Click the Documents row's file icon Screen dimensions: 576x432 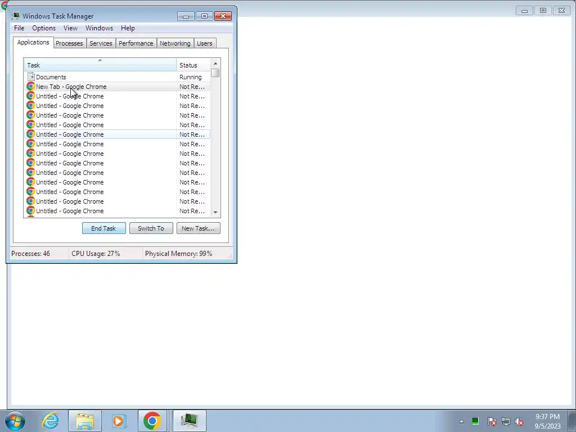coord(31,76)
